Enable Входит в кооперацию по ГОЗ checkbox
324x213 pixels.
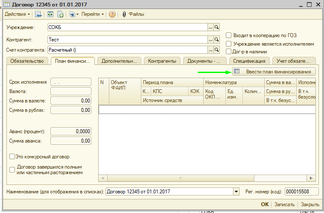tap(229, 35)
